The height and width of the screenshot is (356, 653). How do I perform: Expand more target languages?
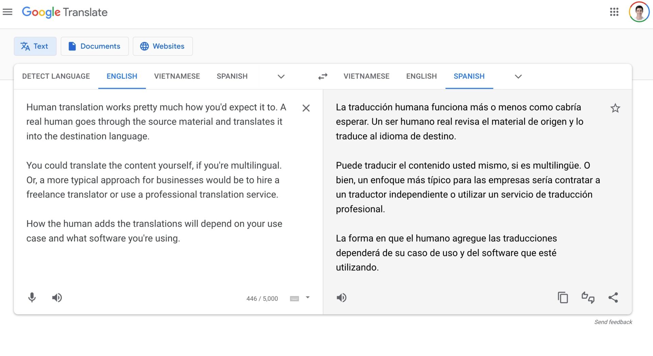click(518, 77)
